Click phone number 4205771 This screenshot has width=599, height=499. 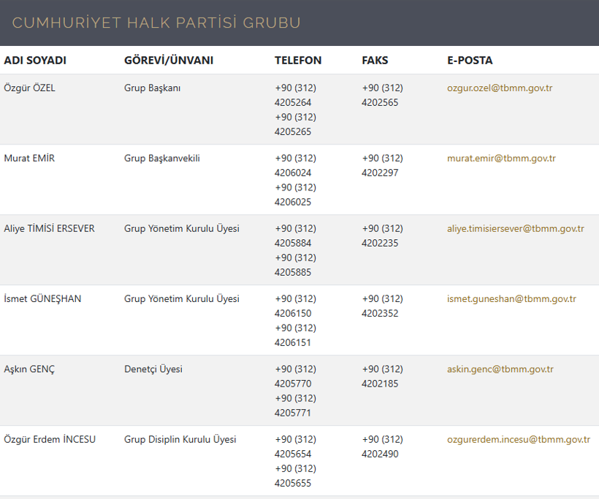[x=292, y=413]
